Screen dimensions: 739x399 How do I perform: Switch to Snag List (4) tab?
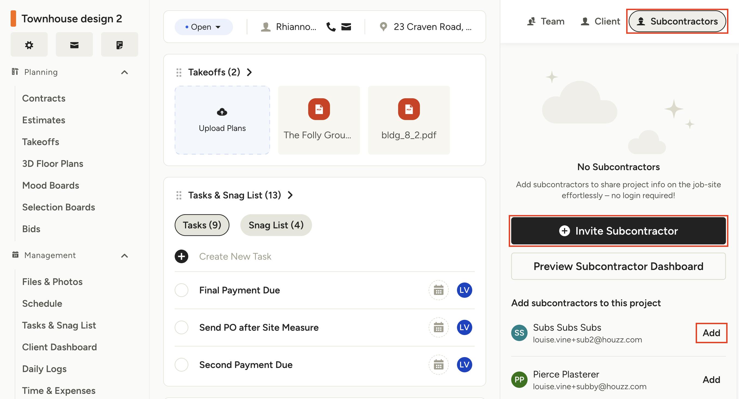pos(276,225)
